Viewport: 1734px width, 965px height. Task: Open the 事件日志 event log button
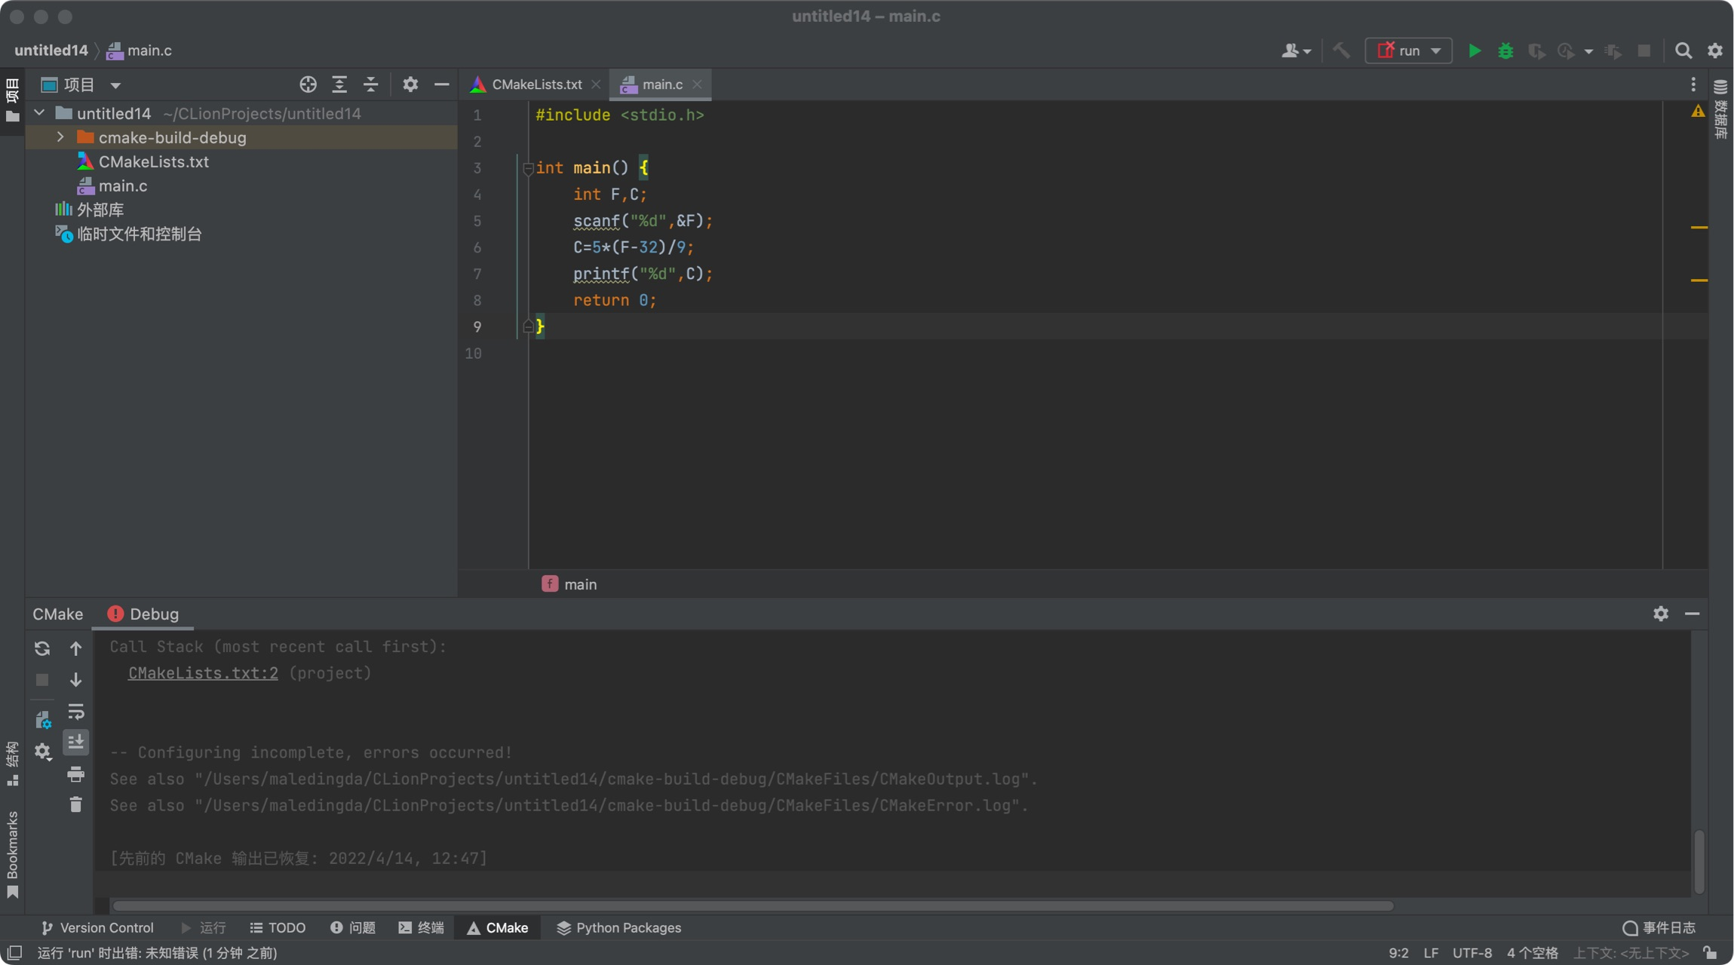tap(1659, 928)
